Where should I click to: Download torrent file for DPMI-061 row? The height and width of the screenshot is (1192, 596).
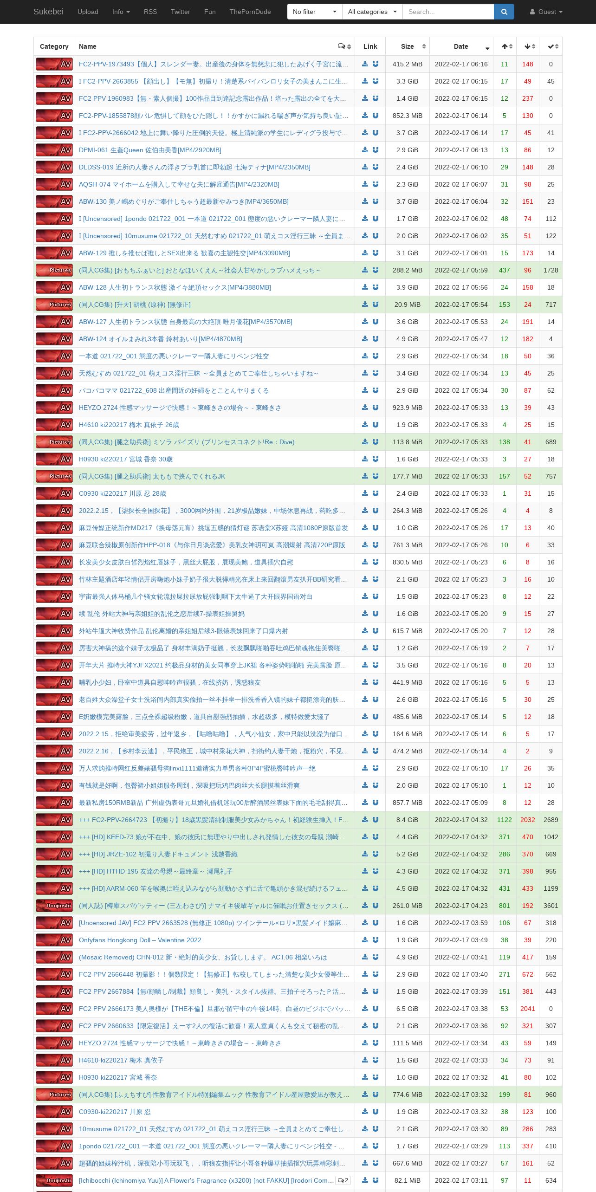click(x=365, y=150)
